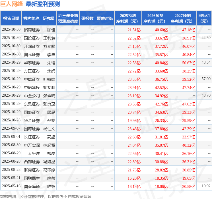This screenshot has width=212, height=199.
Task: Click 2025 profit value 24.15亿
Action: [134, 46]
